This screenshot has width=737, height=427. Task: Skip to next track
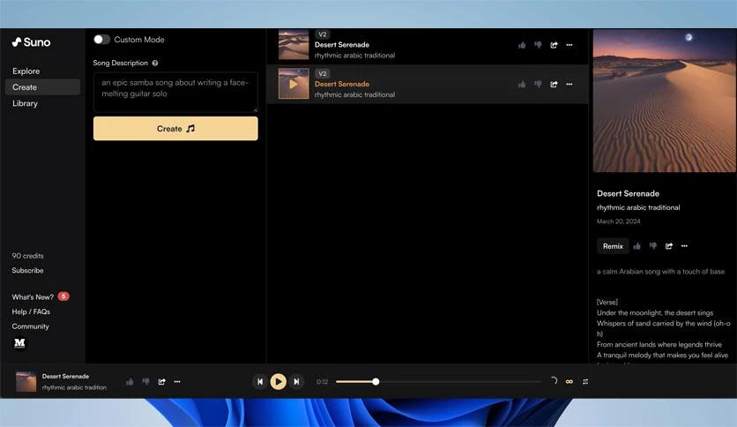click(296, 382)
